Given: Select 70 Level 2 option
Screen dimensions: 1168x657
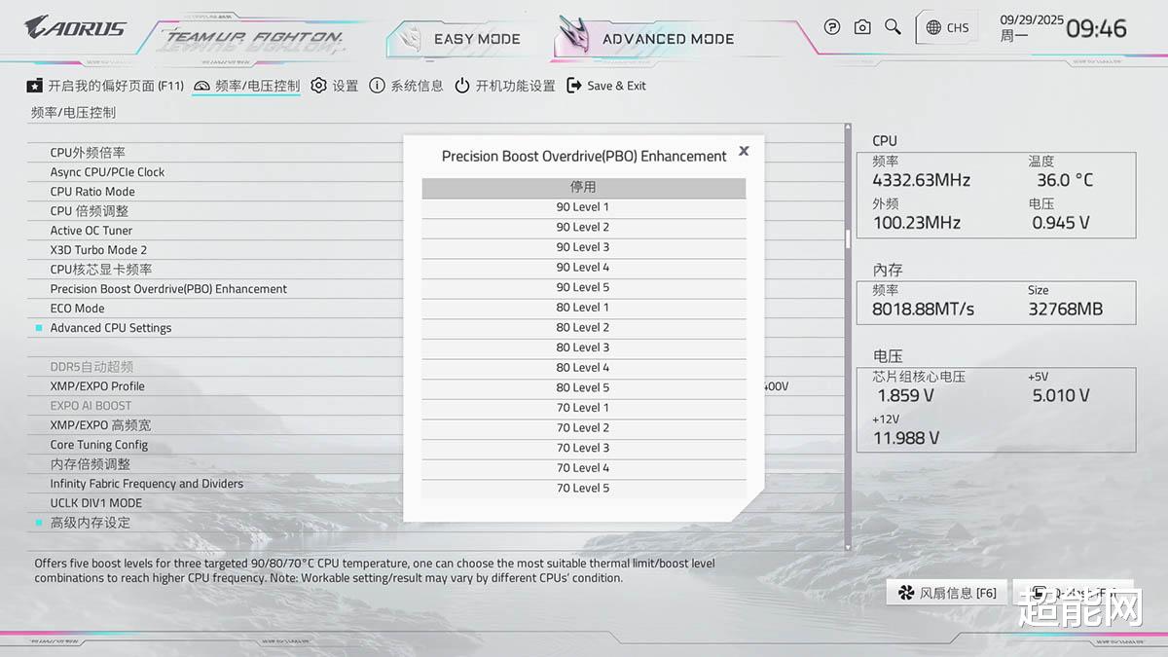Looking at the screenshot, I should click(x=584, y=428).
